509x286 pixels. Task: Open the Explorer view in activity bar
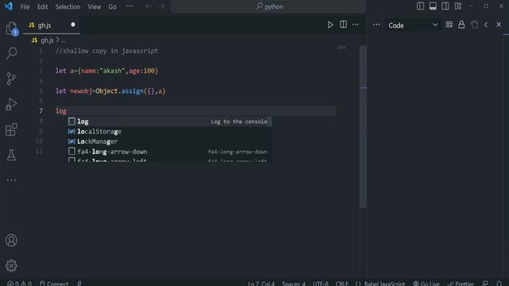11,29
